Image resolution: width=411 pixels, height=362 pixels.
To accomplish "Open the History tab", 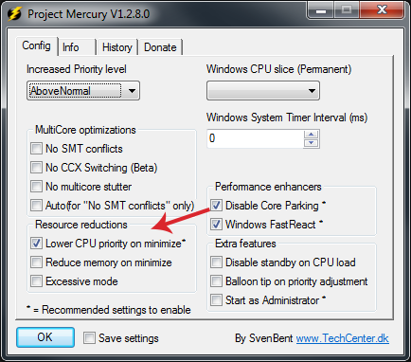I will 117,47.
